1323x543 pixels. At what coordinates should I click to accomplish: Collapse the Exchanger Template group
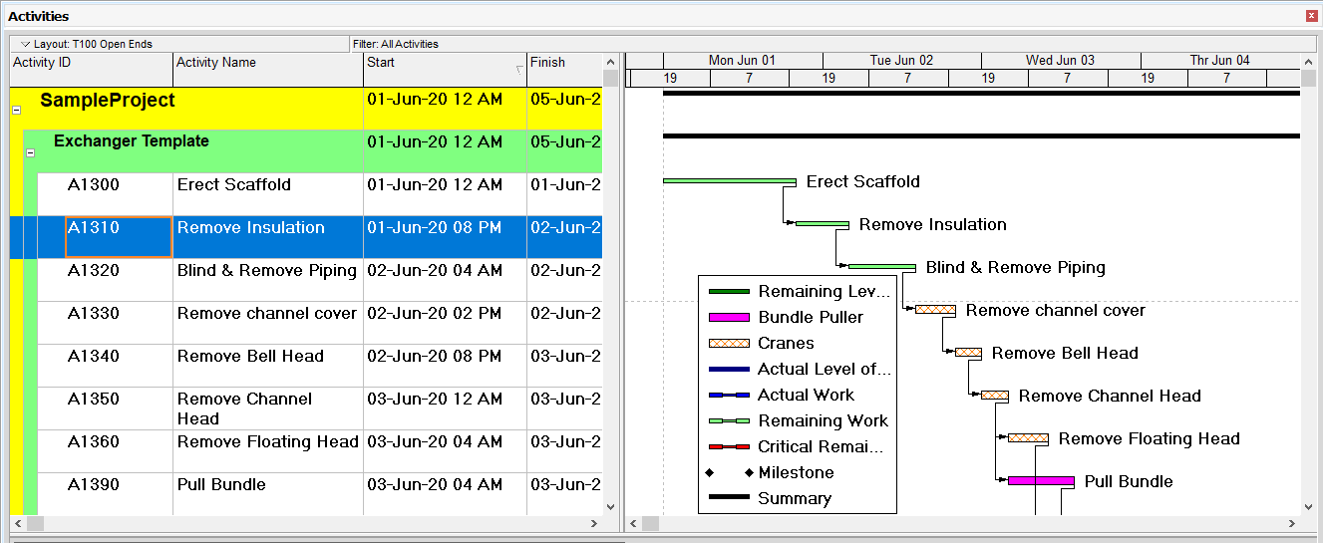pyautogui.click(x=30, y=152)
